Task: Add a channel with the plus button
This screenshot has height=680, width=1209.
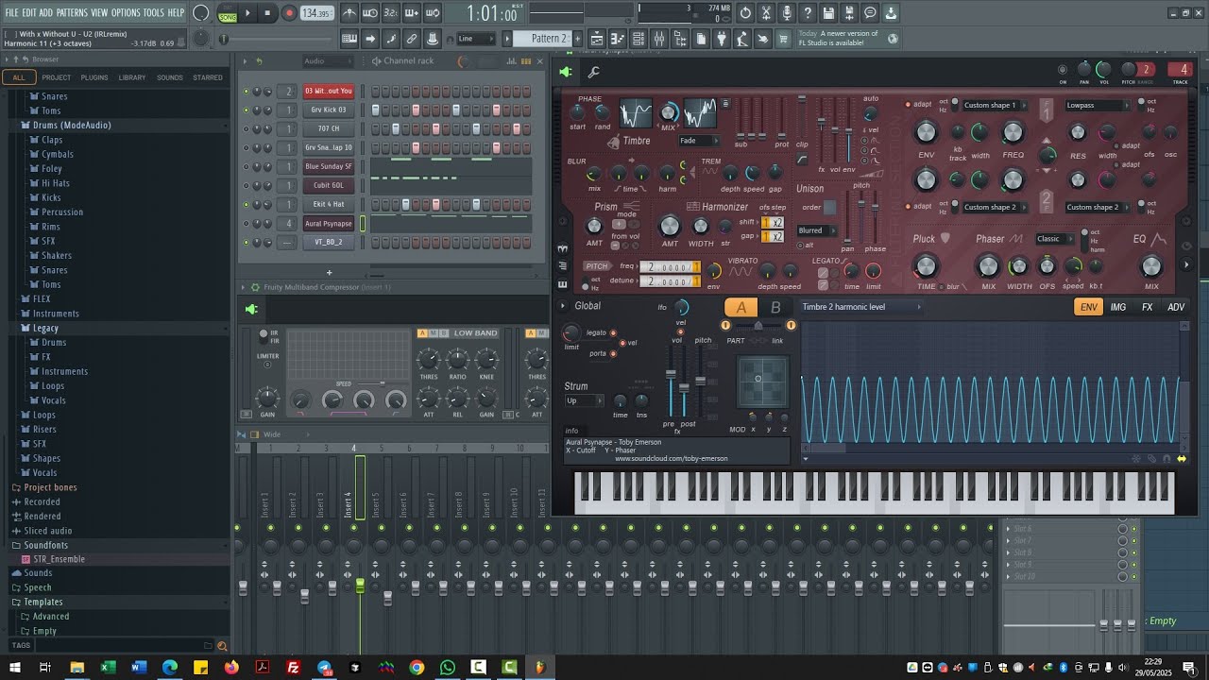Action: 329,273
